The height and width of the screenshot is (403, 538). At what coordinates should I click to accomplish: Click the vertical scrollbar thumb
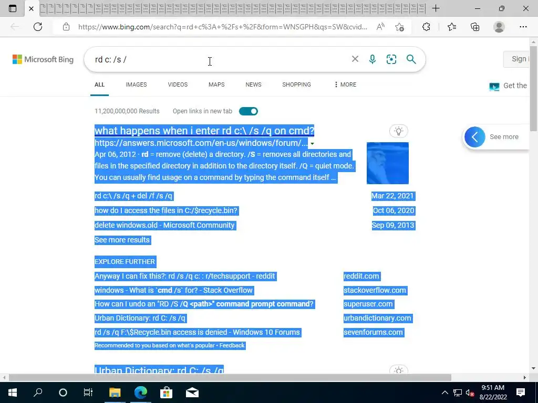tap(533, 89)
